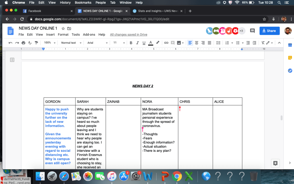Image resolution: width=294 pixels, height=184 pixels.
Task: Click the Explore button at bottom right
Action: 275,163
